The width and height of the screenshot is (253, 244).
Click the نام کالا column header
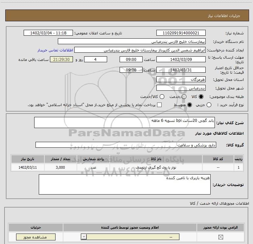pos(156,159)
